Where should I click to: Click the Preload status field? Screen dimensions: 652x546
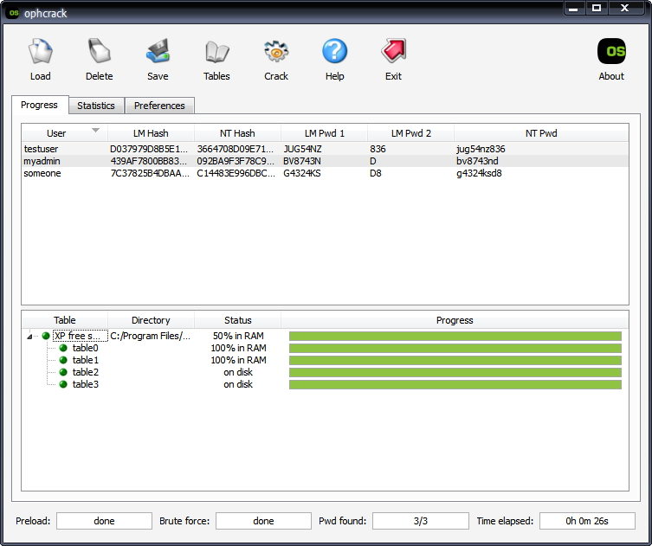click(x=105, y=521)
